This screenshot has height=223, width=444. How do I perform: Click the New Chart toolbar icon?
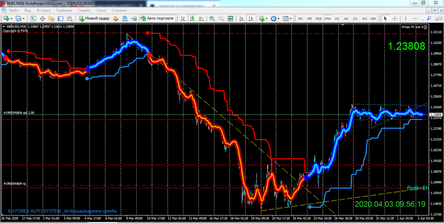(7, 19)
